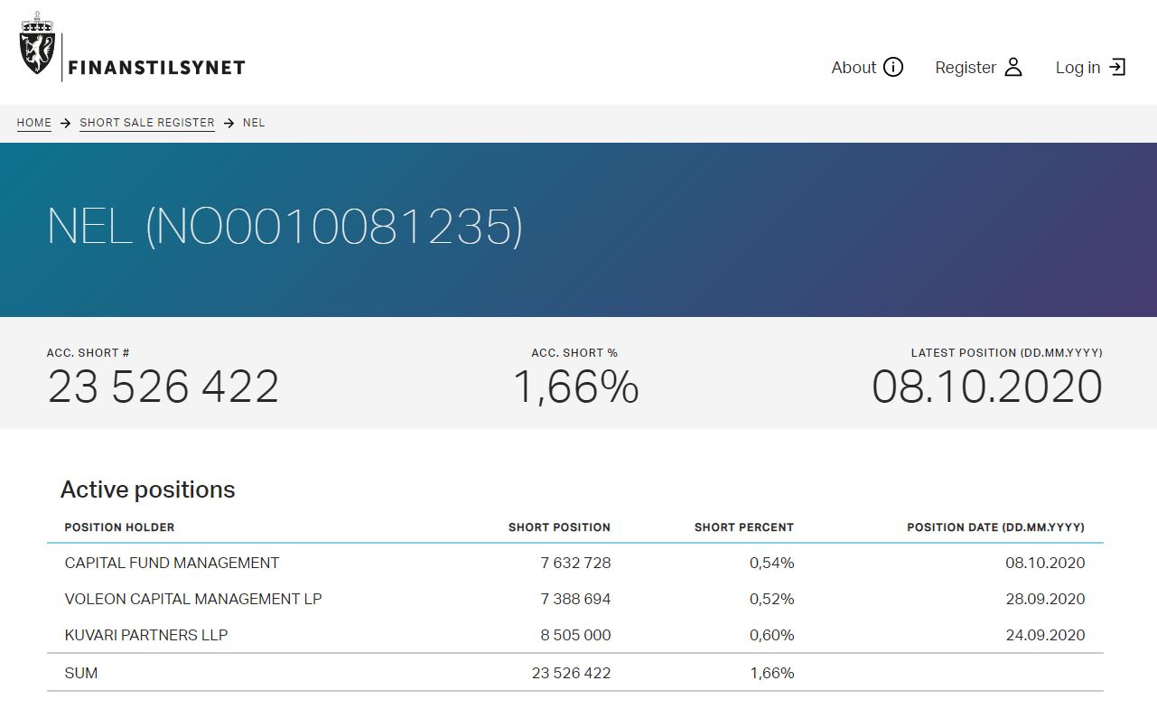Select the VOLEON CAPITAL MANAGEMENT LP row
This screenshot has height=718, width=1157.
click(x=193, y=599)
